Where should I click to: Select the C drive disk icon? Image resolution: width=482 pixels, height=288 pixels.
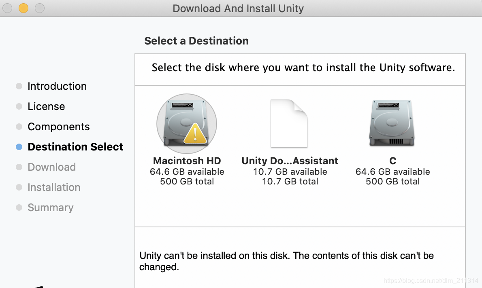tap(392, 123)
